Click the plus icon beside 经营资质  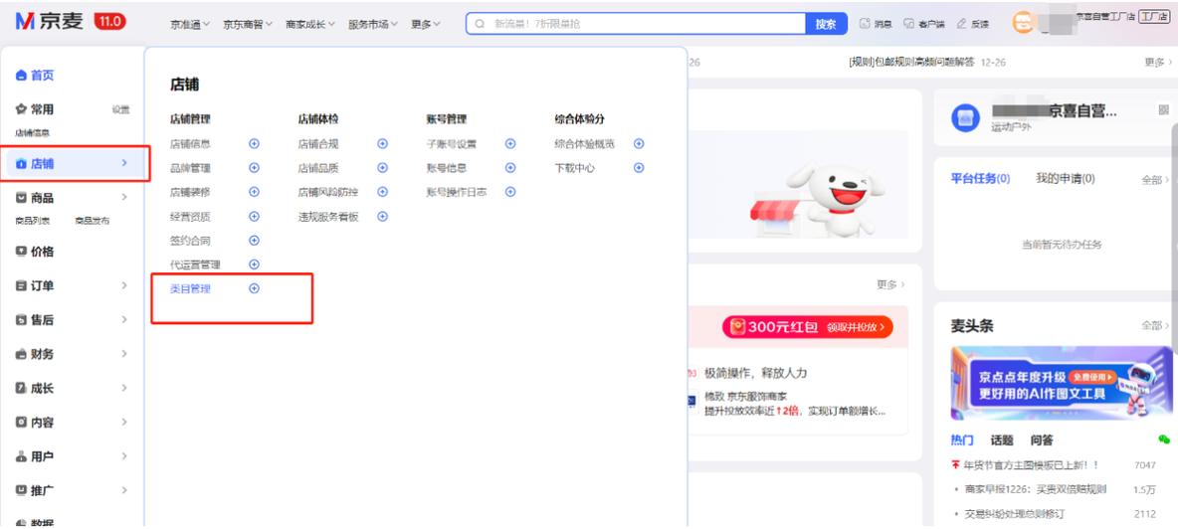click(254, 216)
